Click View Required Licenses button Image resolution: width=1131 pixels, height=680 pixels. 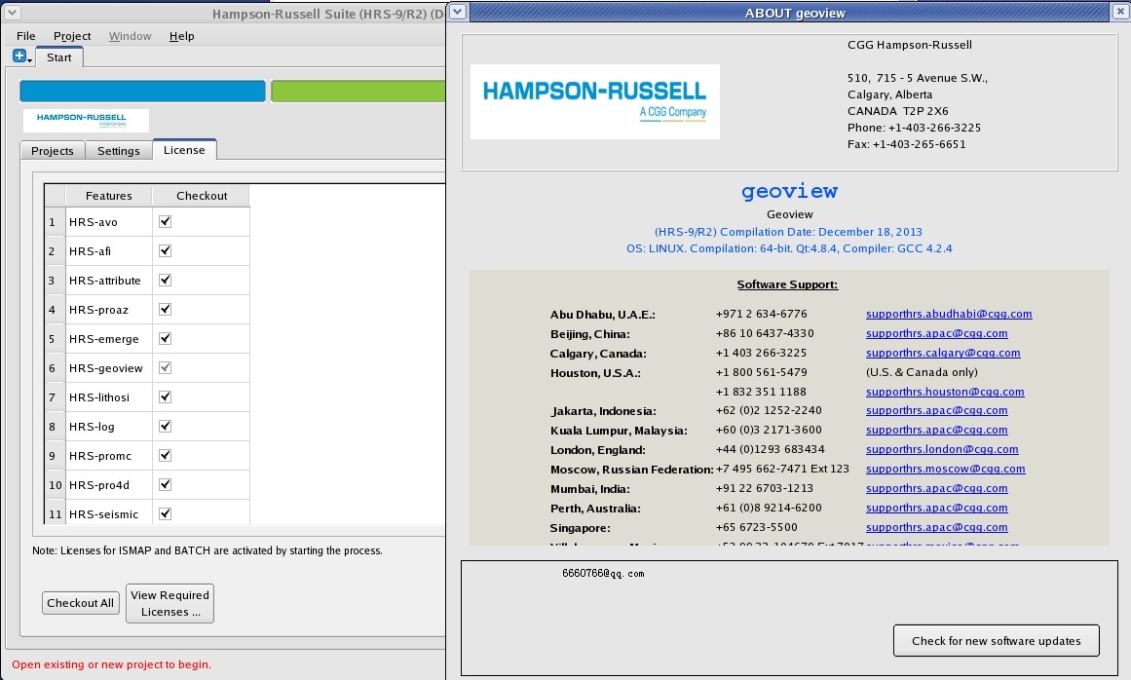(170, 604)
